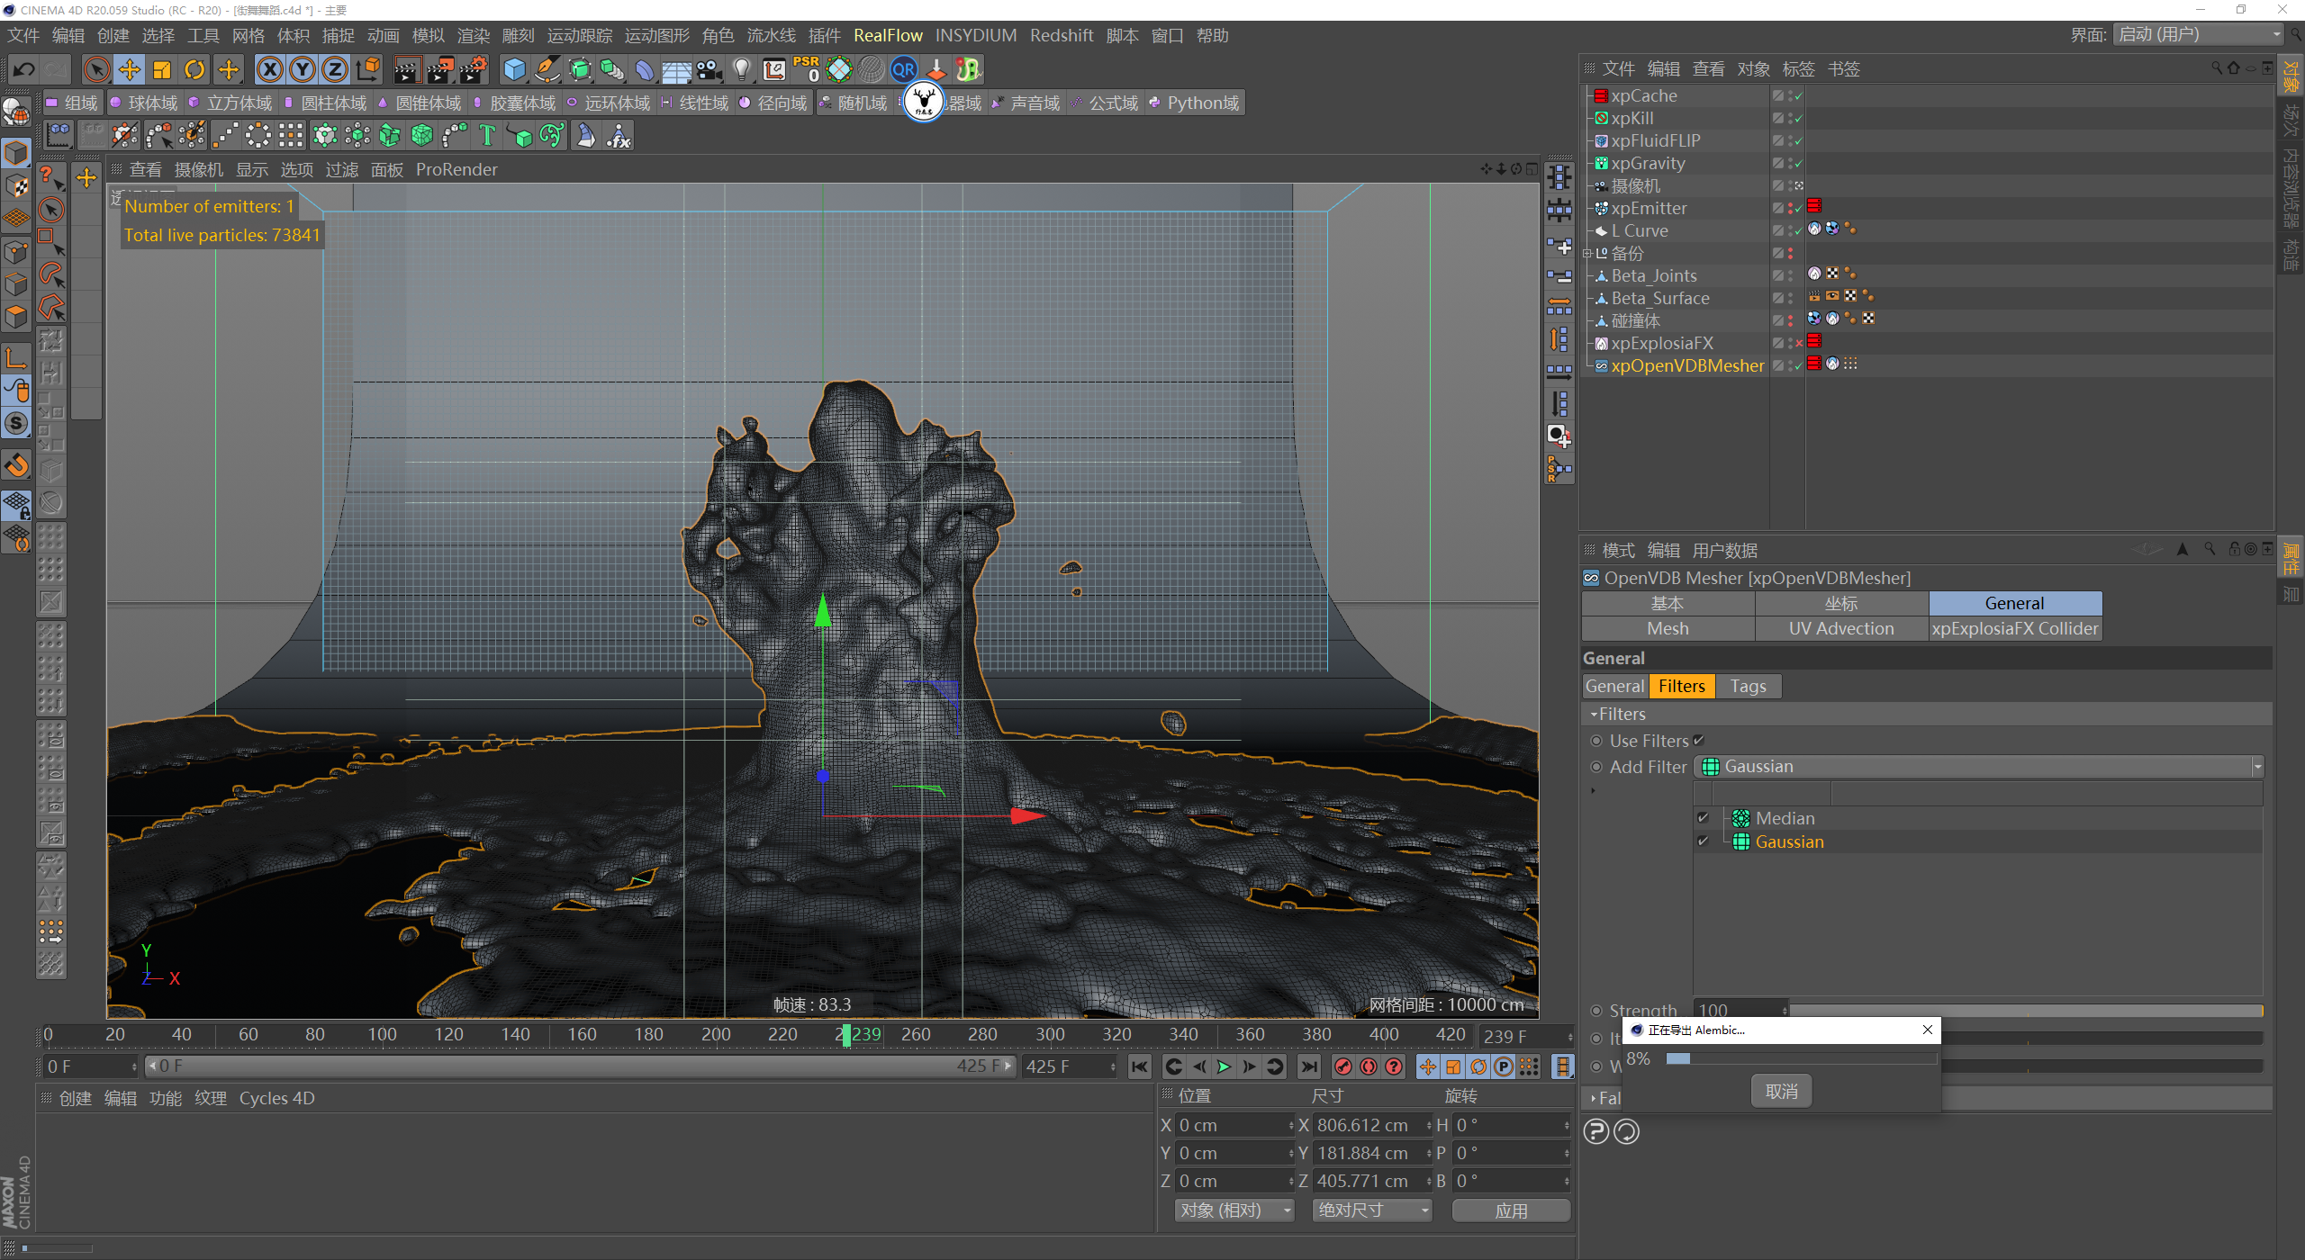Select the Rotate tool icon

click(194, 69)
